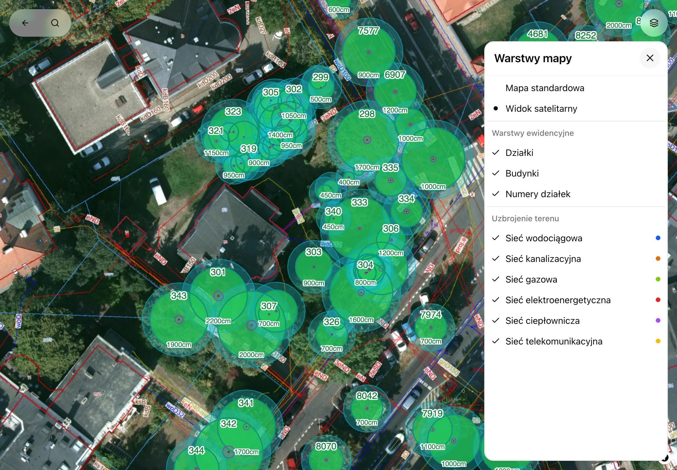This screenshot has height=470, width=677.
Task: Select the Mapa standardowa option
Action: [x=576, y=88]
